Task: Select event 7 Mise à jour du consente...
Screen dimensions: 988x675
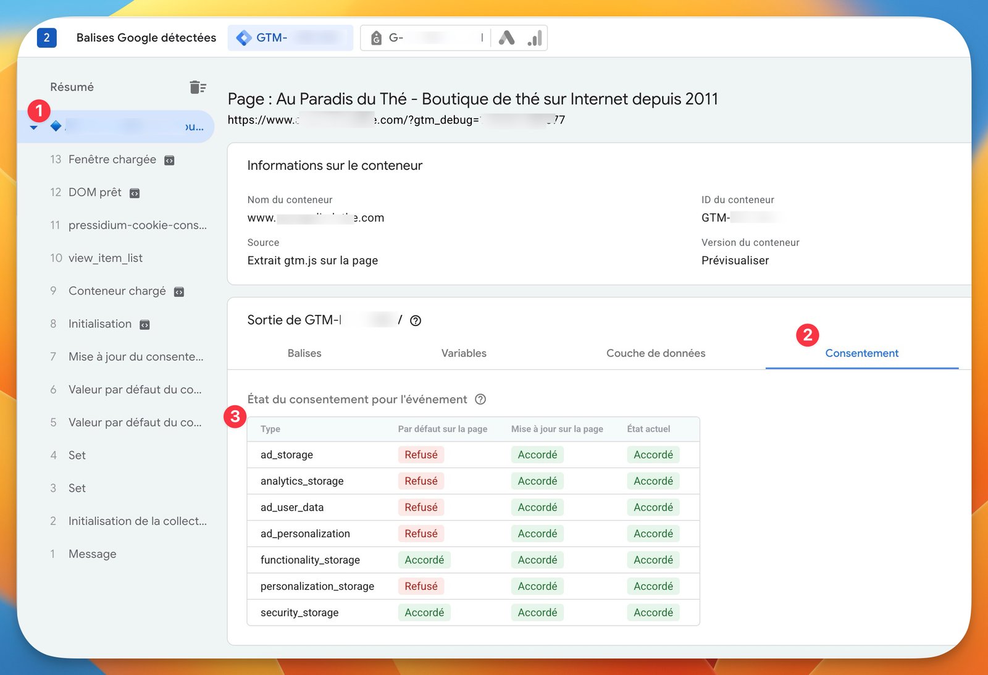Action: pos(127,356)
